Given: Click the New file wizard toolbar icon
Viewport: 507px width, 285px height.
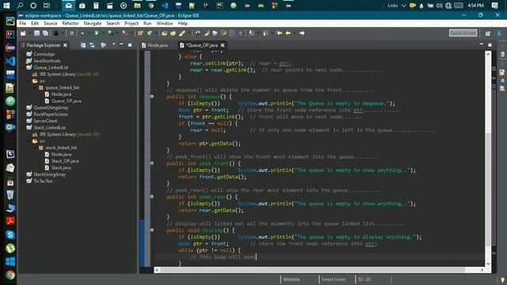Looking at the screenshot, I should click(x=23, y=33).
